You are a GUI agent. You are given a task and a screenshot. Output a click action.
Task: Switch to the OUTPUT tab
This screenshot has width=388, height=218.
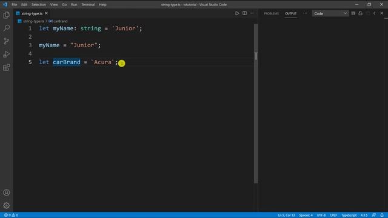point(291,13)
